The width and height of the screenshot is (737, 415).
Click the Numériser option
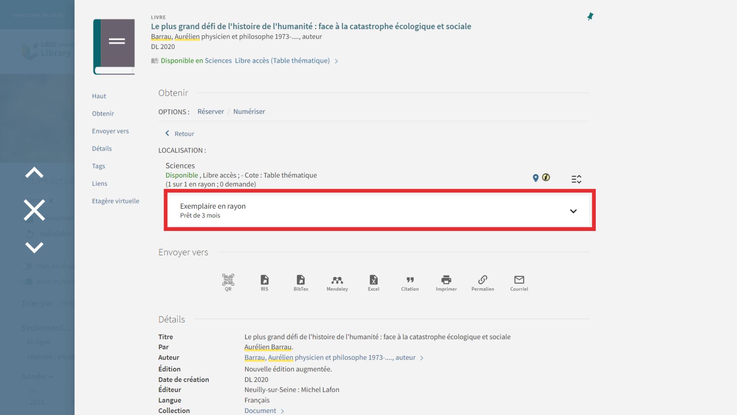[249, 111]
